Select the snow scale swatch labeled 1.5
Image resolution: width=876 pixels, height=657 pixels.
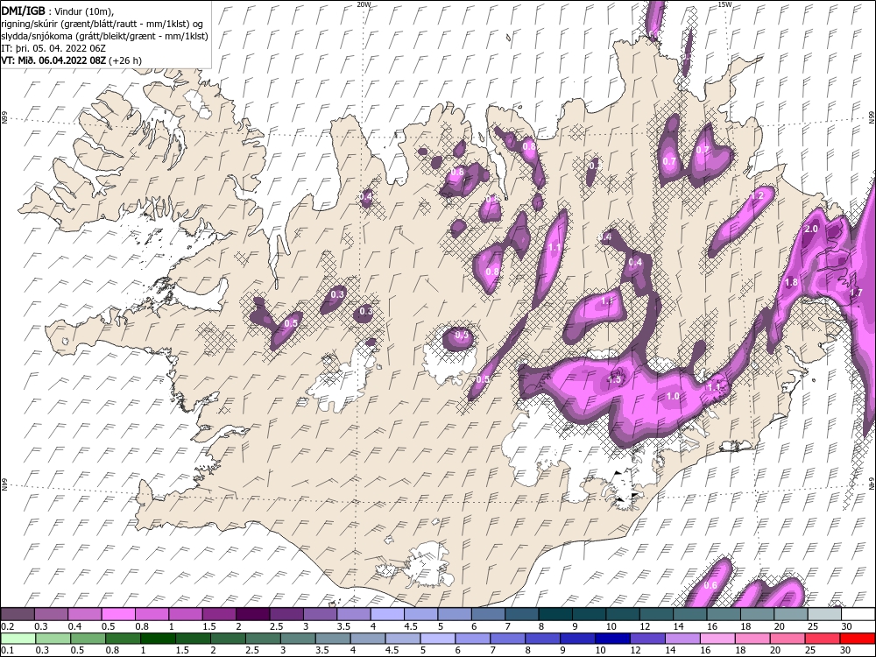click(x=220, y=615)
